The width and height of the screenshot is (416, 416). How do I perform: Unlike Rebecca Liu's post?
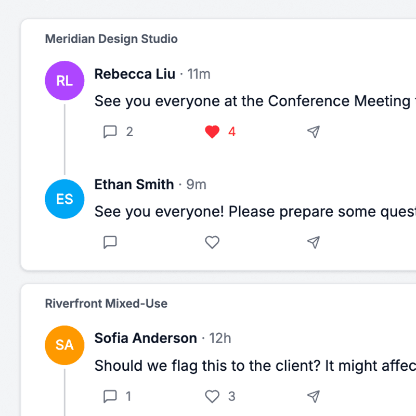point(212,132)
